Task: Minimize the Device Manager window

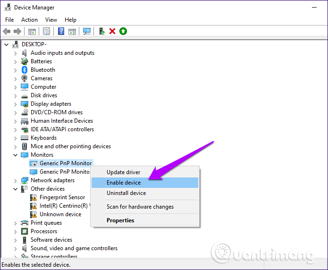Action: tap(314, 8)
